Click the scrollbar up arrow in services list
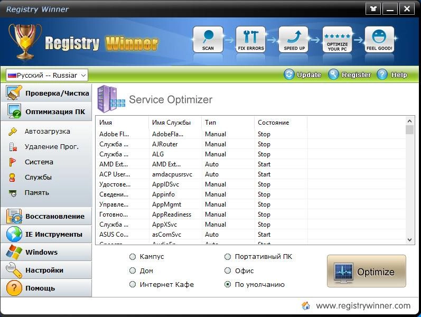Screen dimensions: 421x317 [409, 121]
